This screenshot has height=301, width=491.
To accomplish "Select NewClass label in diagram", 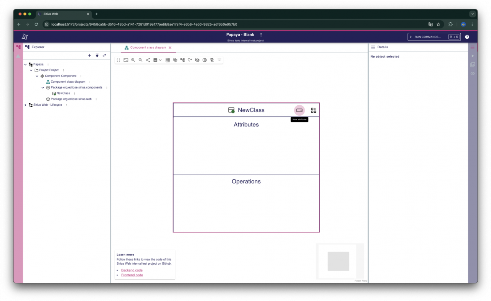I will [x=251, y=110].
